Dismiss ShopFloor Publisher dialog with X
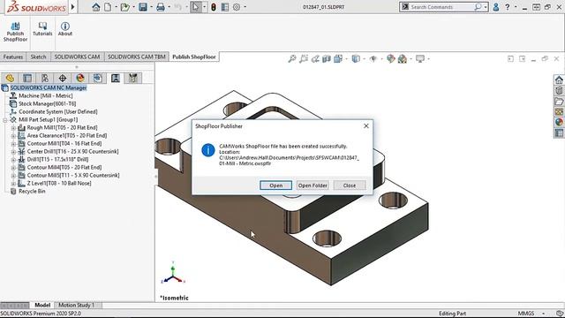The width and height of the screenshot is (565, 318). (x=366, y=125)
